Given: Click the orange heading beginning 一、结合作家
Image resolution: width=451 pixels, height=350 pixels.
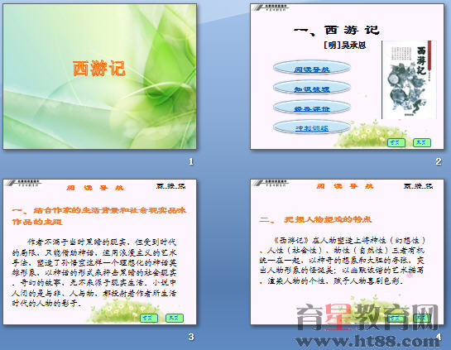Looking at the screenshot, I should point(99,216).
